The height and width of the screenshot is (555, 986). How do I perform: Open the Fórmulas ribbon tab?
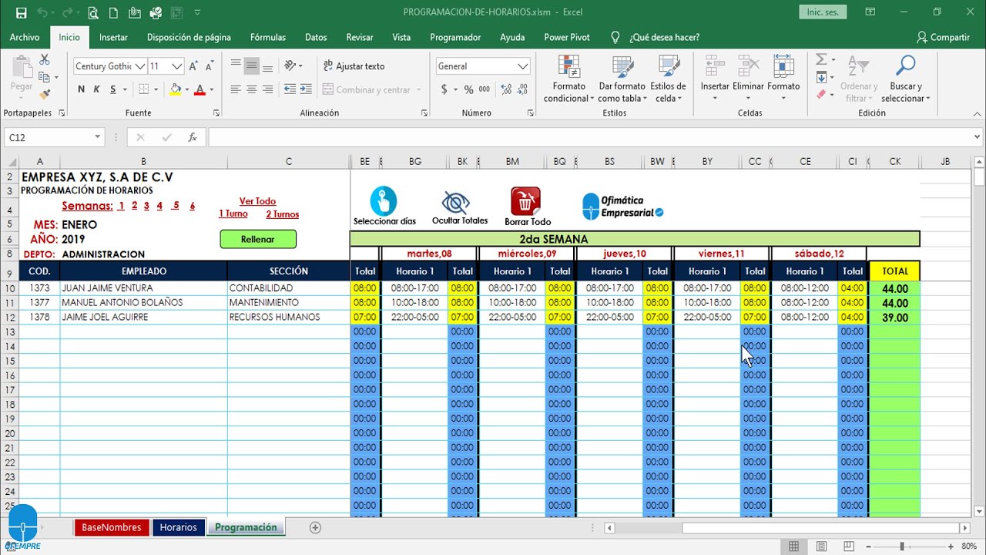(x=267, y=37)
